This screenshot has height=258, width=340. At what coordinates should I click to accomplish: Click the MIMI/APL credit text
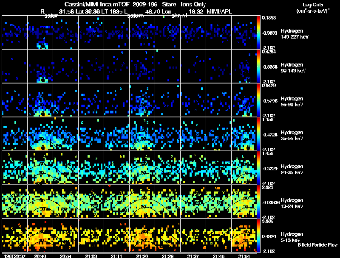(219, 12)
